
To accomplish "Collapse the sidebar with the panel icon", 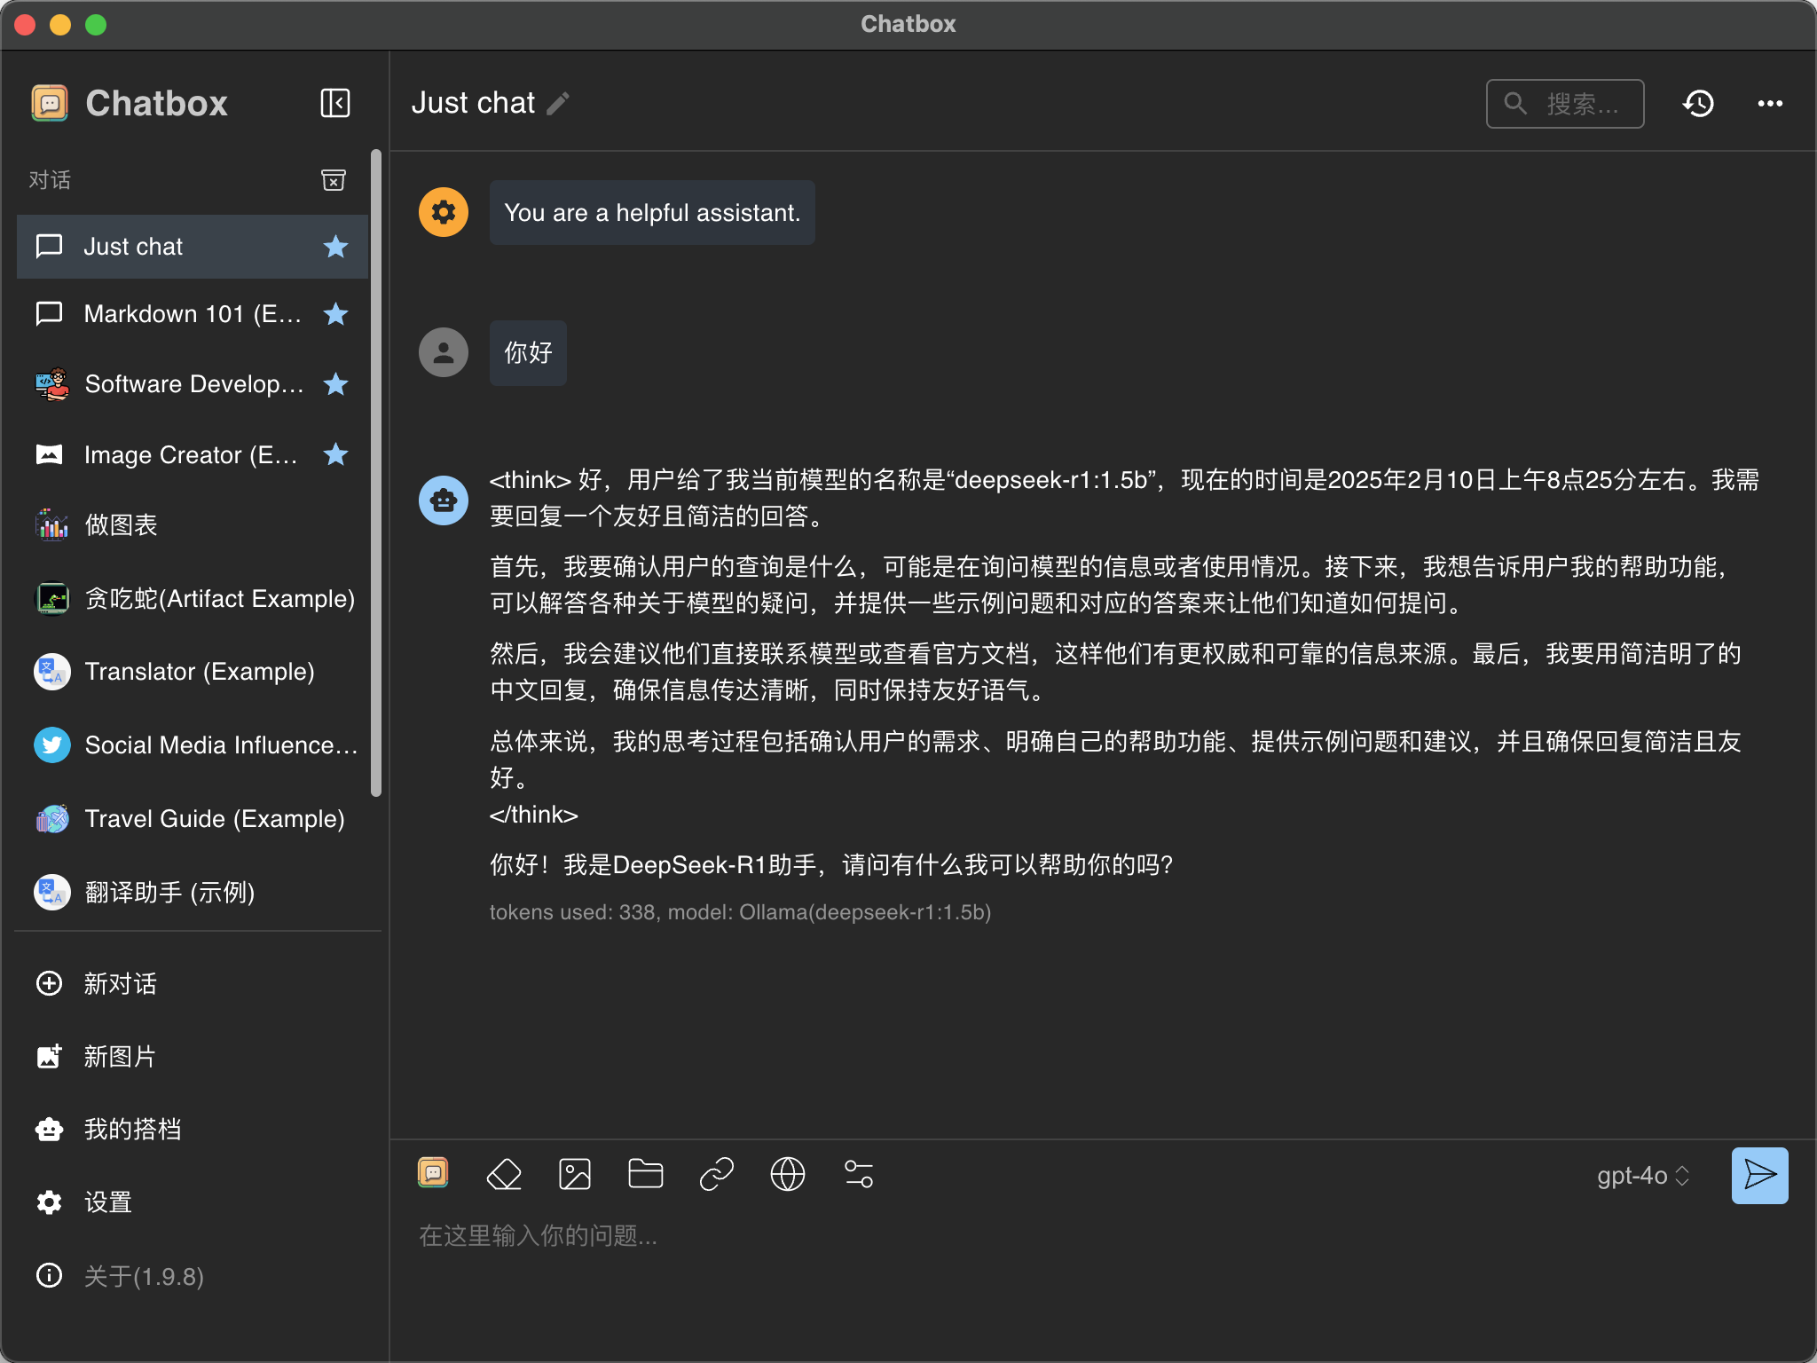I will 334,103.
